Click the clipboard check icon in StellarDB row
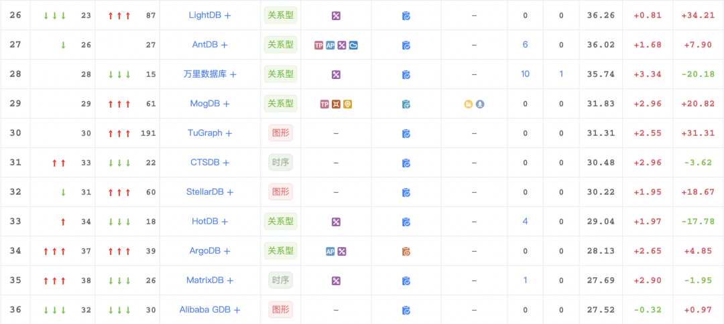The image size is (724, 324). [406, 193]
